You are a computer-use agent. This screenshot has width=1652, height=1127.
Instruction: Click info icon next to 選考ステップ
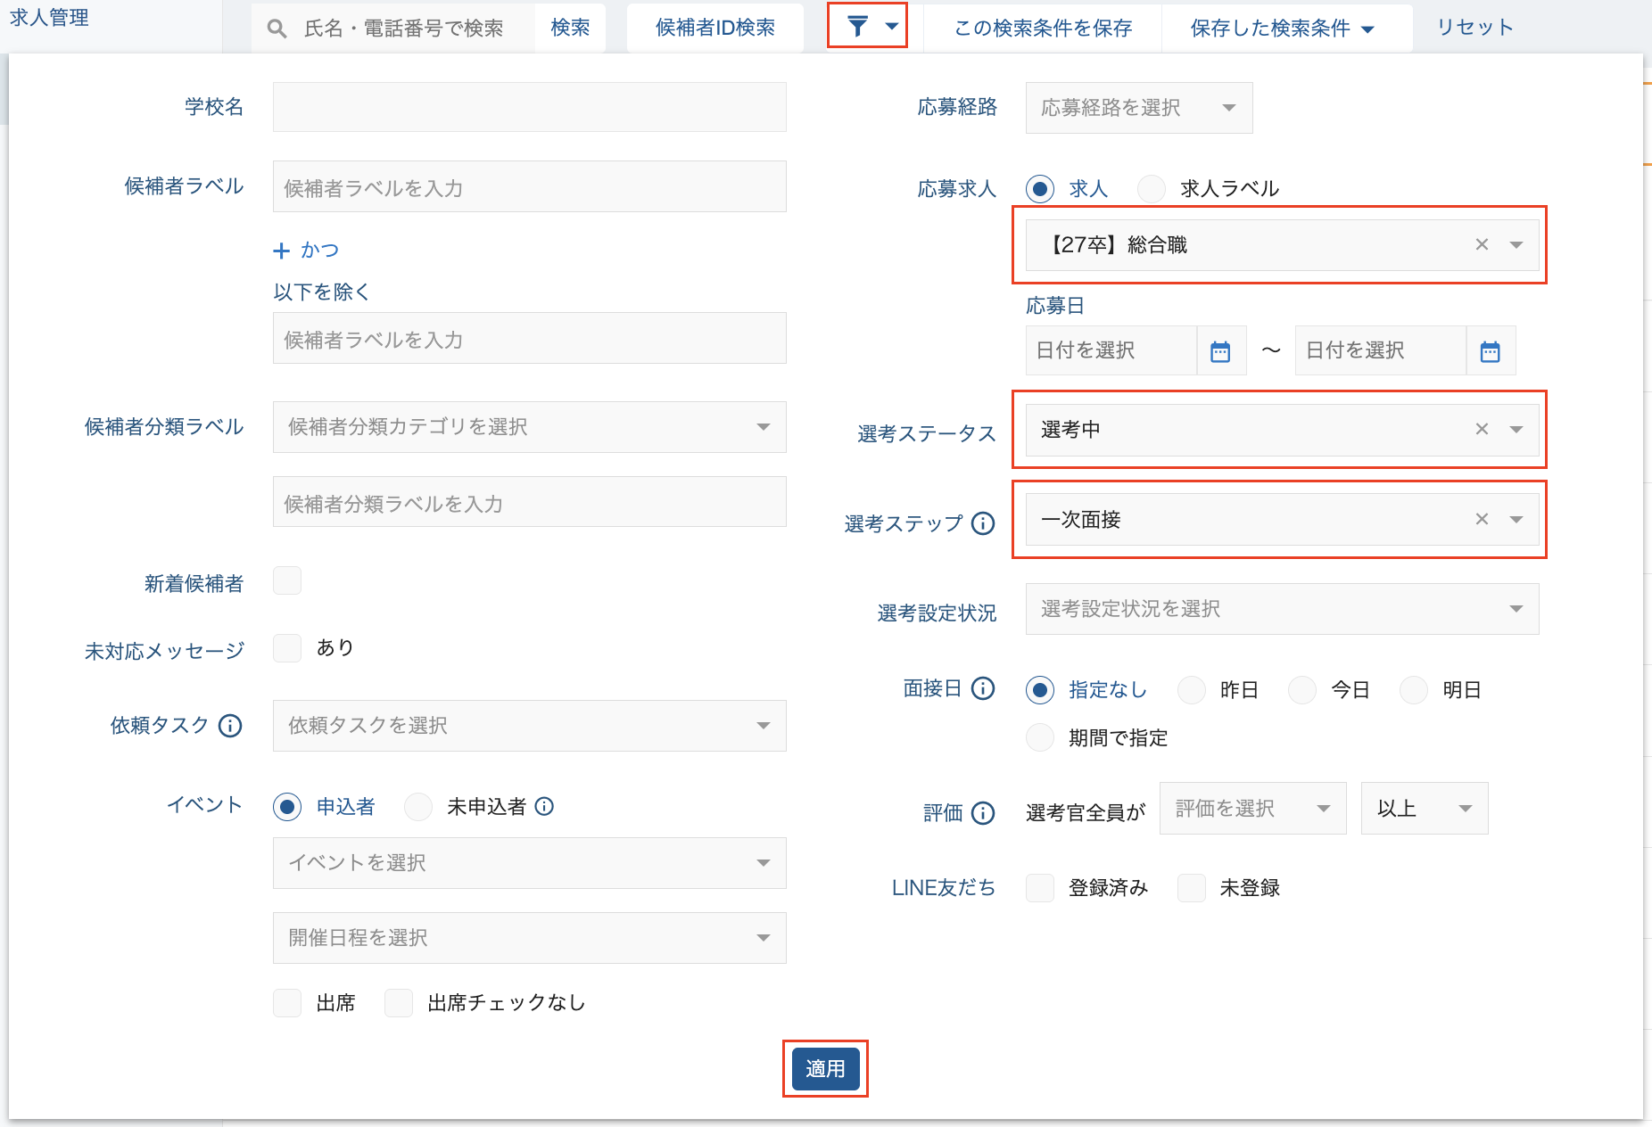tap(983, 523)
